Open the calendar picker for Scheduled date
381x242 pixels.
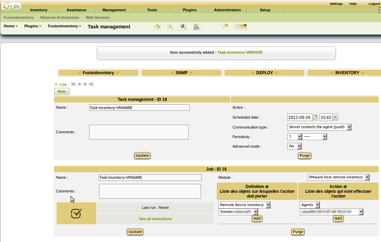tap(315, 117)
